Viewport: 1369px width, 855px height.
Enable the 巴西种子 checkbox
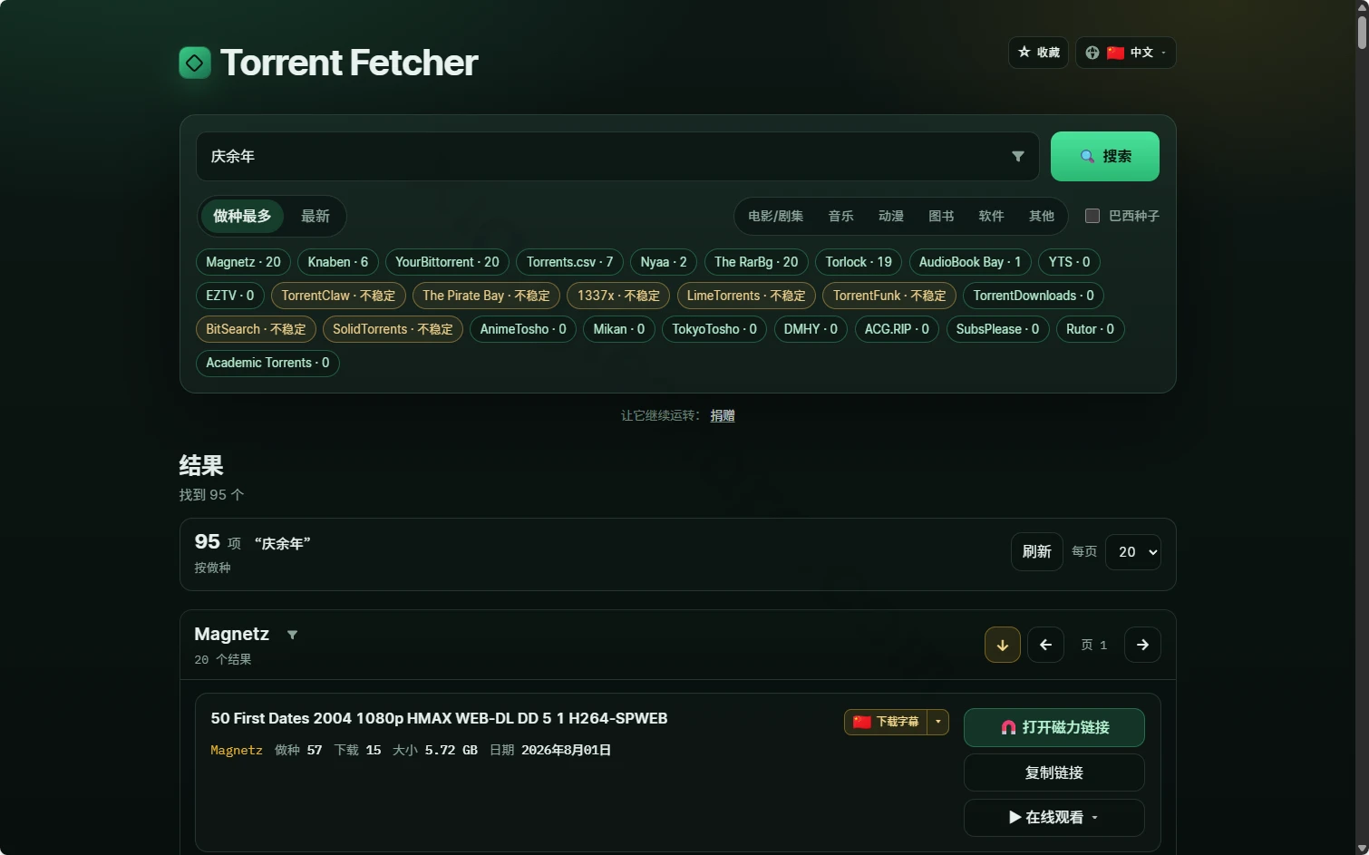click(1092, 216)
